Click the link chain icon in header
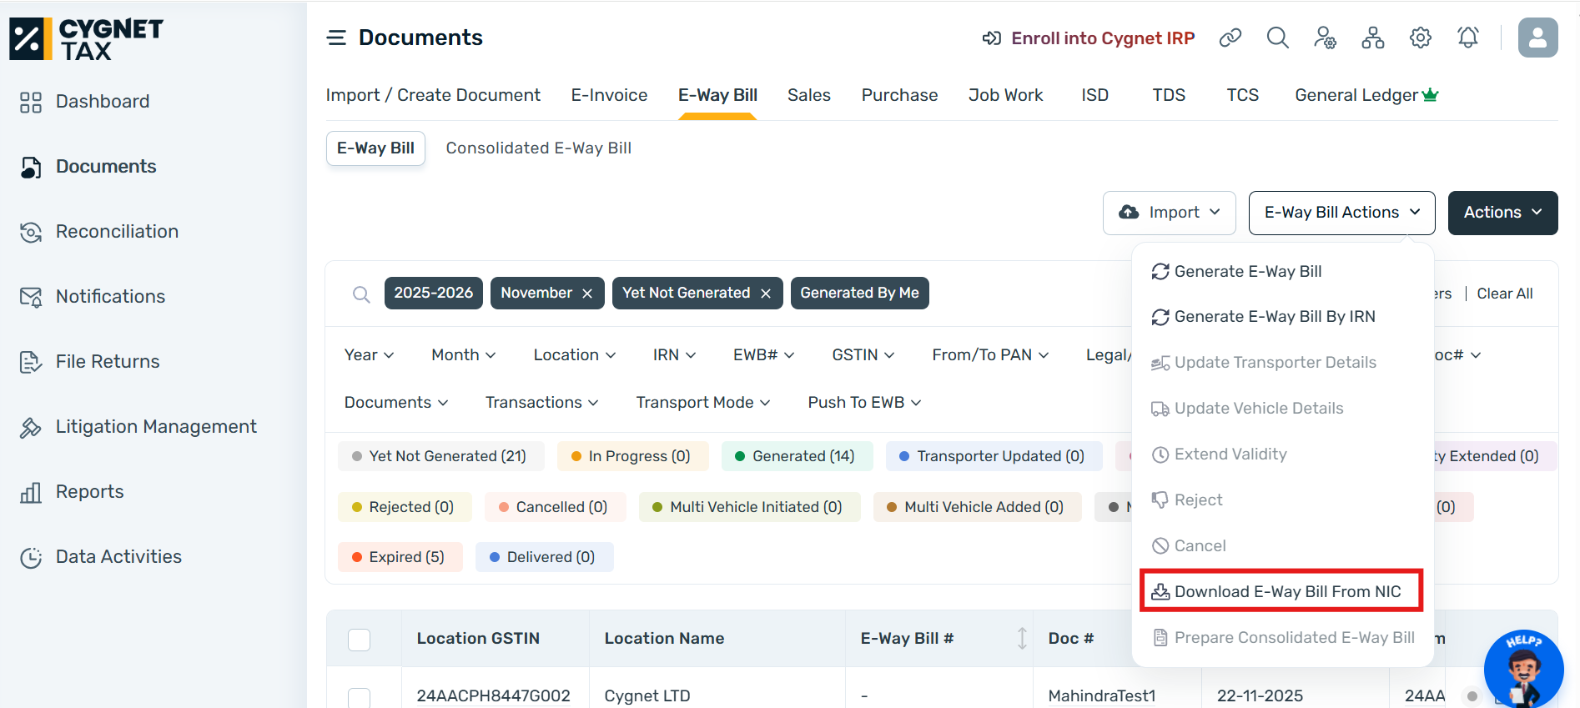 [x=1230, y=38]
